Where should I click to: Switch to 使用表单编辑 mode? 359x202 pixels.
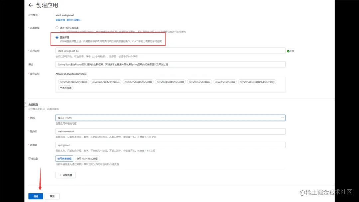coord(64,158)
